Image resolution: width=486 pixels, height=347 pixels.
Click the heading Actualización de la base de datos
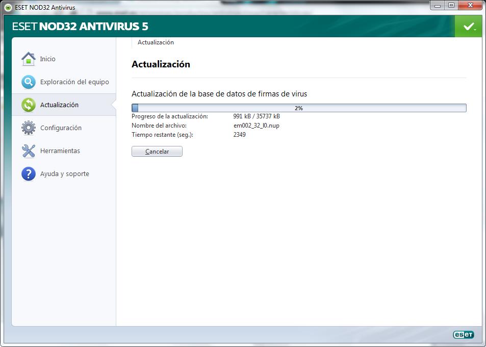[219, 94]
